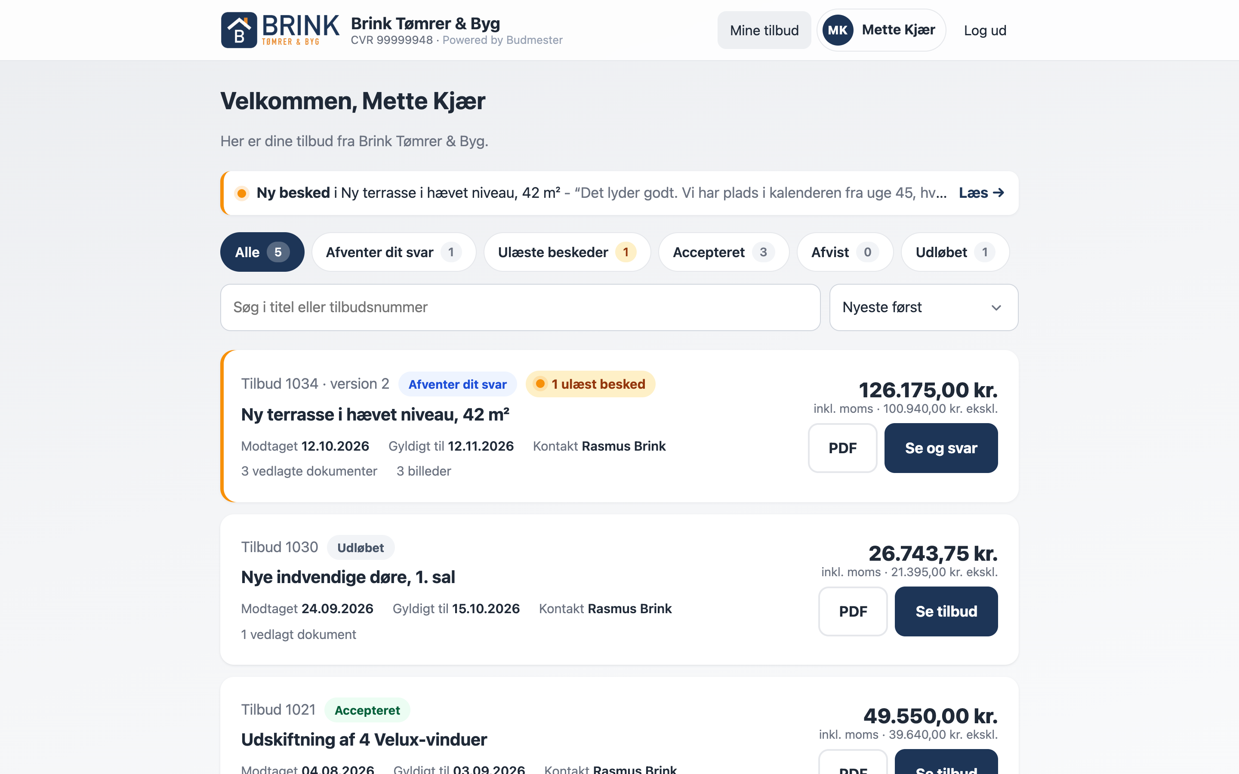
Task: Click price 26.743,75 kr.
Action: (x=933, y=553)
